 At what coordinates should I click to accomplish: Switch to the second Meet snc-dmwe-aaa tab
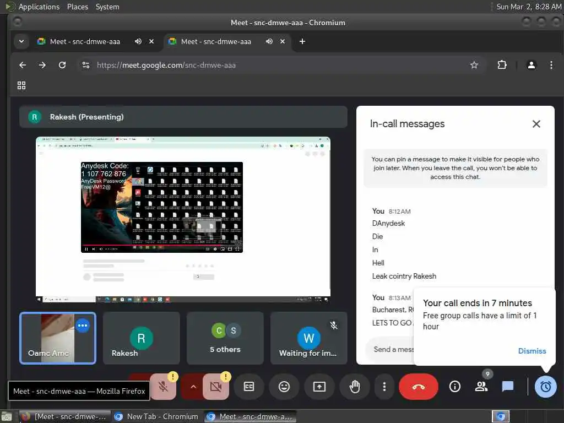click(216, 41)
